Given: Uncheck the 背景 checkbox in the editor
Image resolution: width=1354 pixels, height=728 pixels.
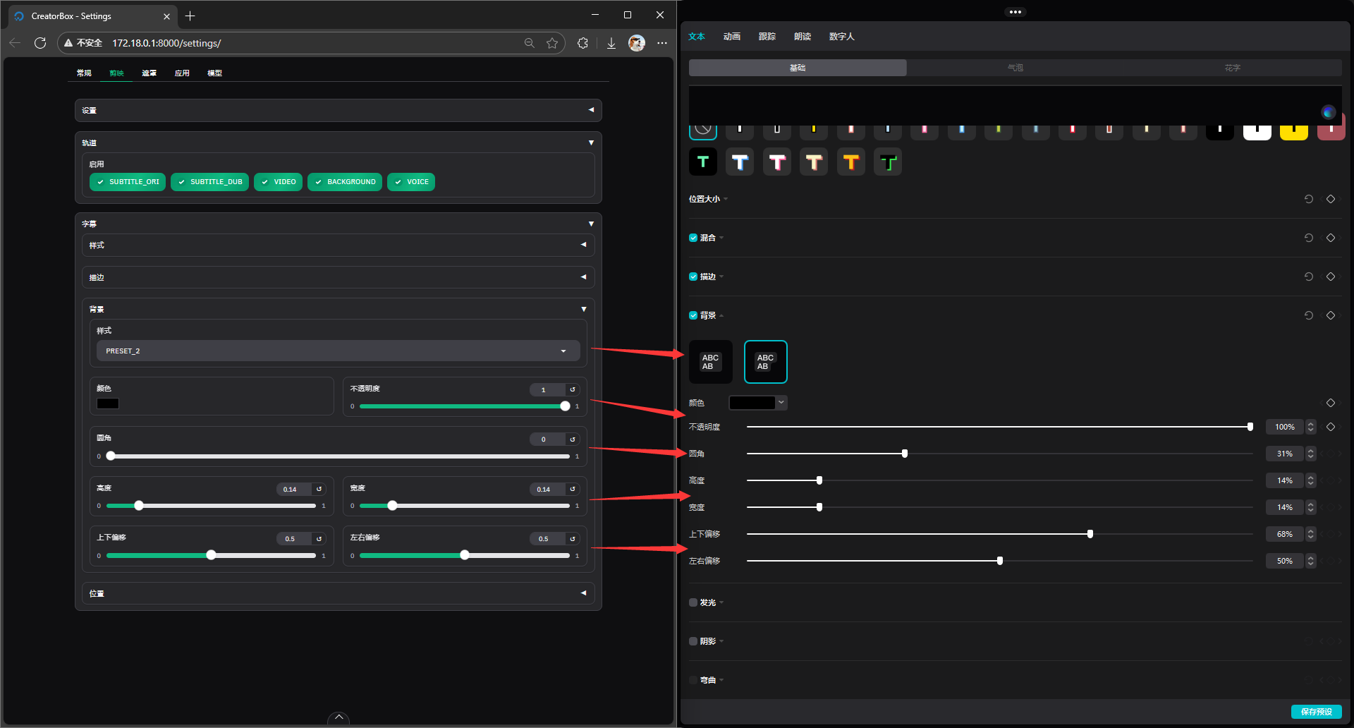Looking at the screenshot, I should [x=693, y=315].
